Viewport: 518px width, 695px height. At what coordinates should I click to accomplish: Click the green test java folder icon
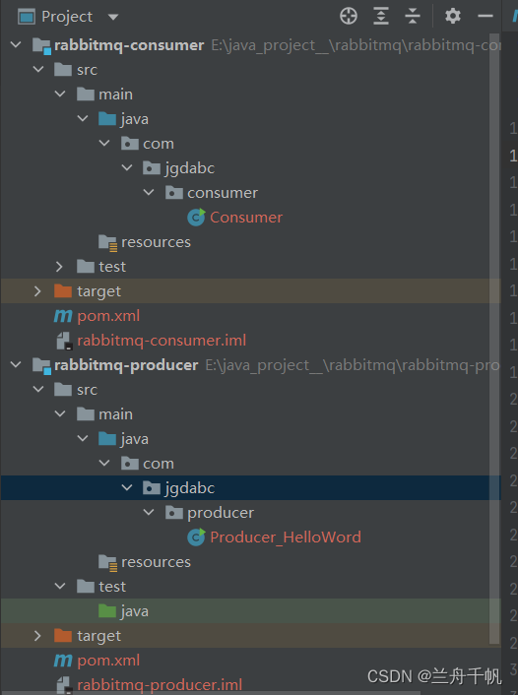107,610
